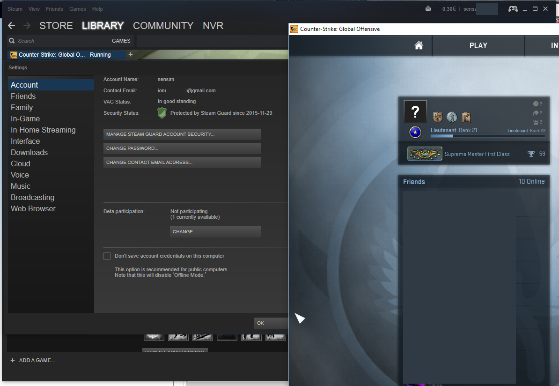Confirm settings with the OK button
Screen dimensions: 559x386
(x=271, y=323)
